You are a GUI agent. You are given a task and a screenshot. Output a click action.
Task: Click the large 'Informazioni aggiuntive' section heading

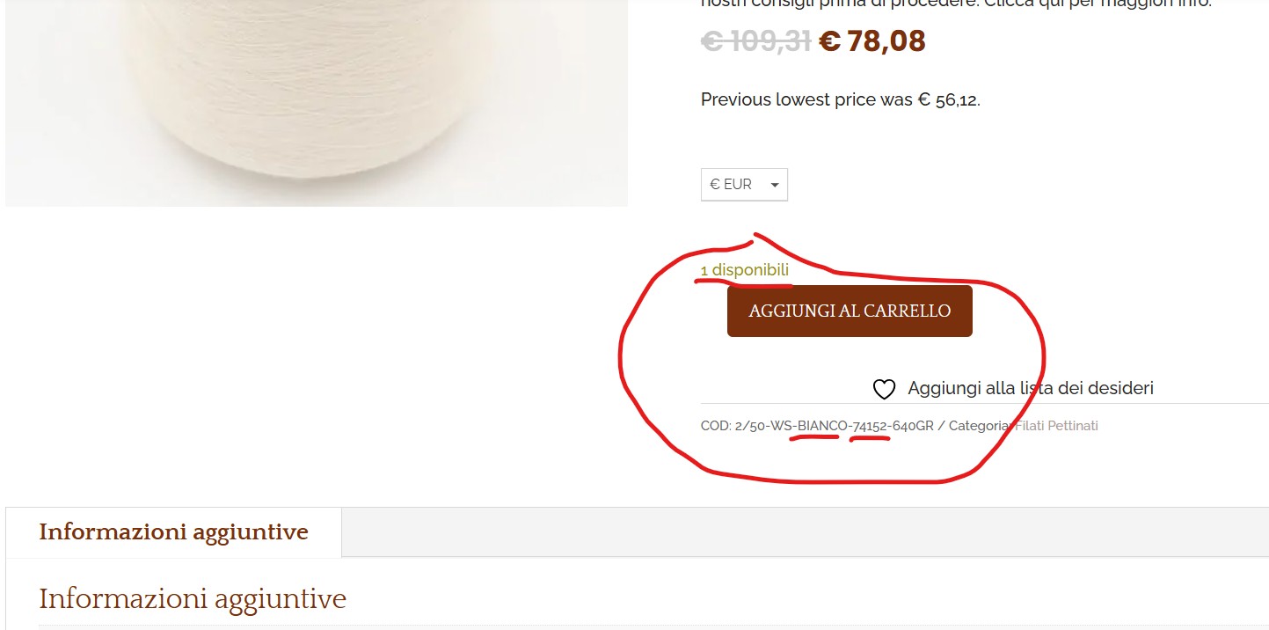click(x=193, y=599)
